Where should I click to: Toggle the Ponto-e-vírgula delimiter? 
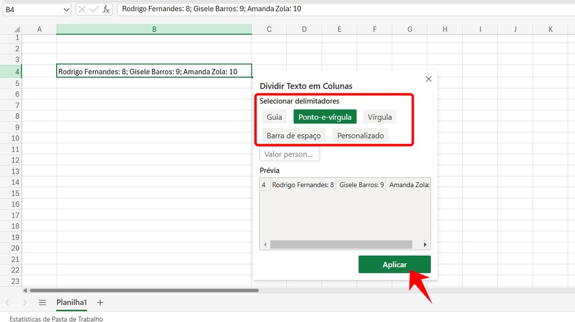pos(324,117)
